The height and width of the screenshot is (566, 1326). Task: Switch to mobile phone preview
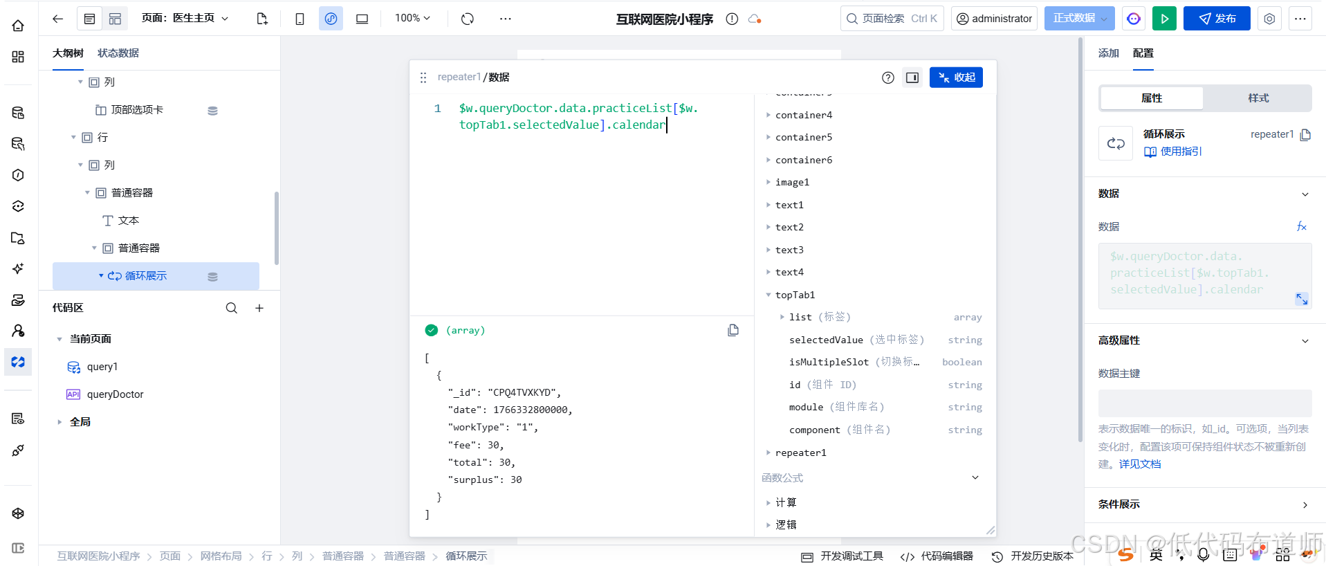point(300,19)
